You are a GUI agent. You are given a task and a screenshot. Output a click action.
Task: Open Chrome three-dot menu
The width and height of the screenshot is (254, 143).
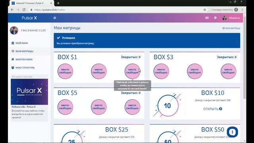point(242,10)
